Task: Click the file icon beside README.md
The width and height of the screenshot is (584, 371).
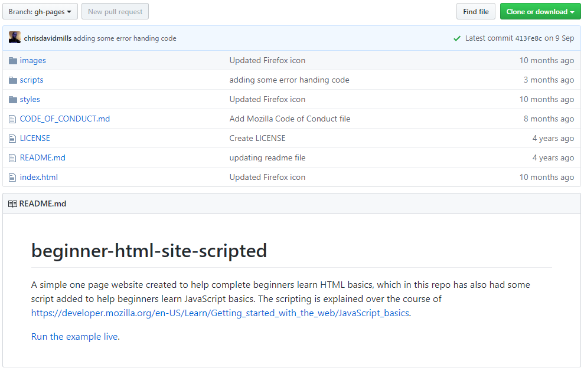Action: tap(12, 157)
